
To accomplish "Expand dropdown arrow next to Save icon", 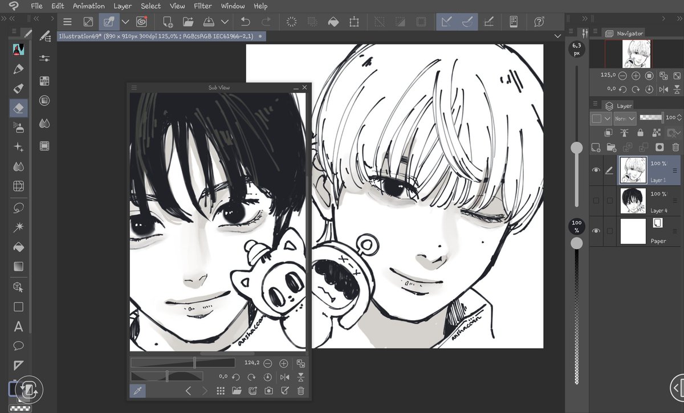I will 225,22.
